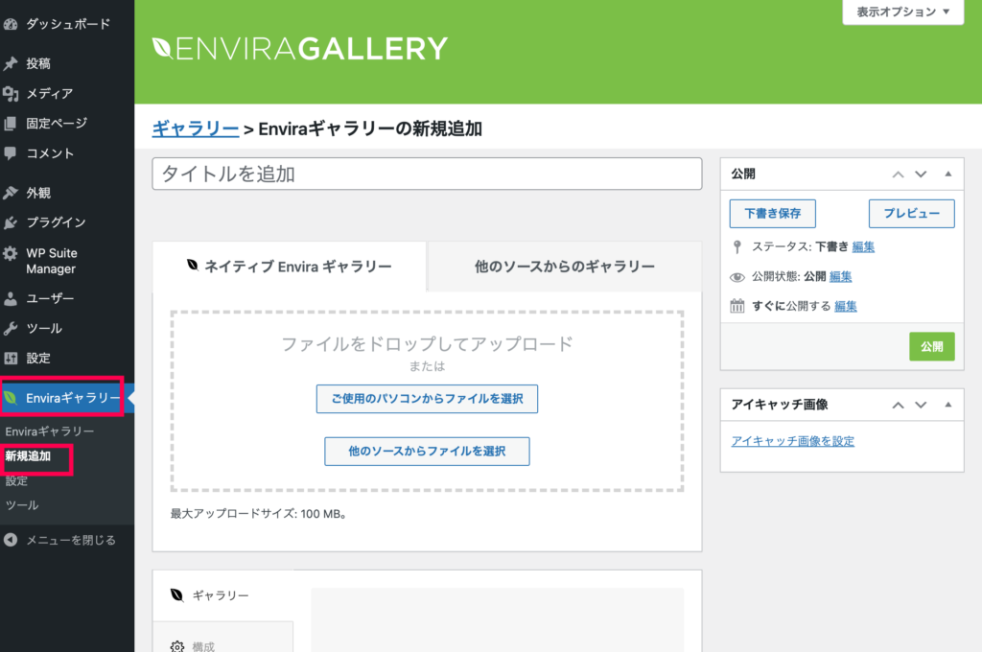The width and height of the screenshot is (982, 652).
Task: Move the アイキャッチ画像 panel up
Action: click(898, 405)
